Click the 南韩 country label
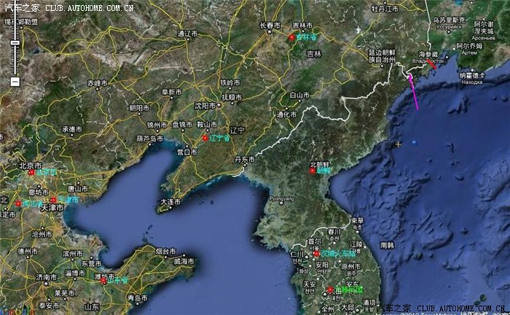This screenshot has width=510, height=315. (x=387, y=245)
